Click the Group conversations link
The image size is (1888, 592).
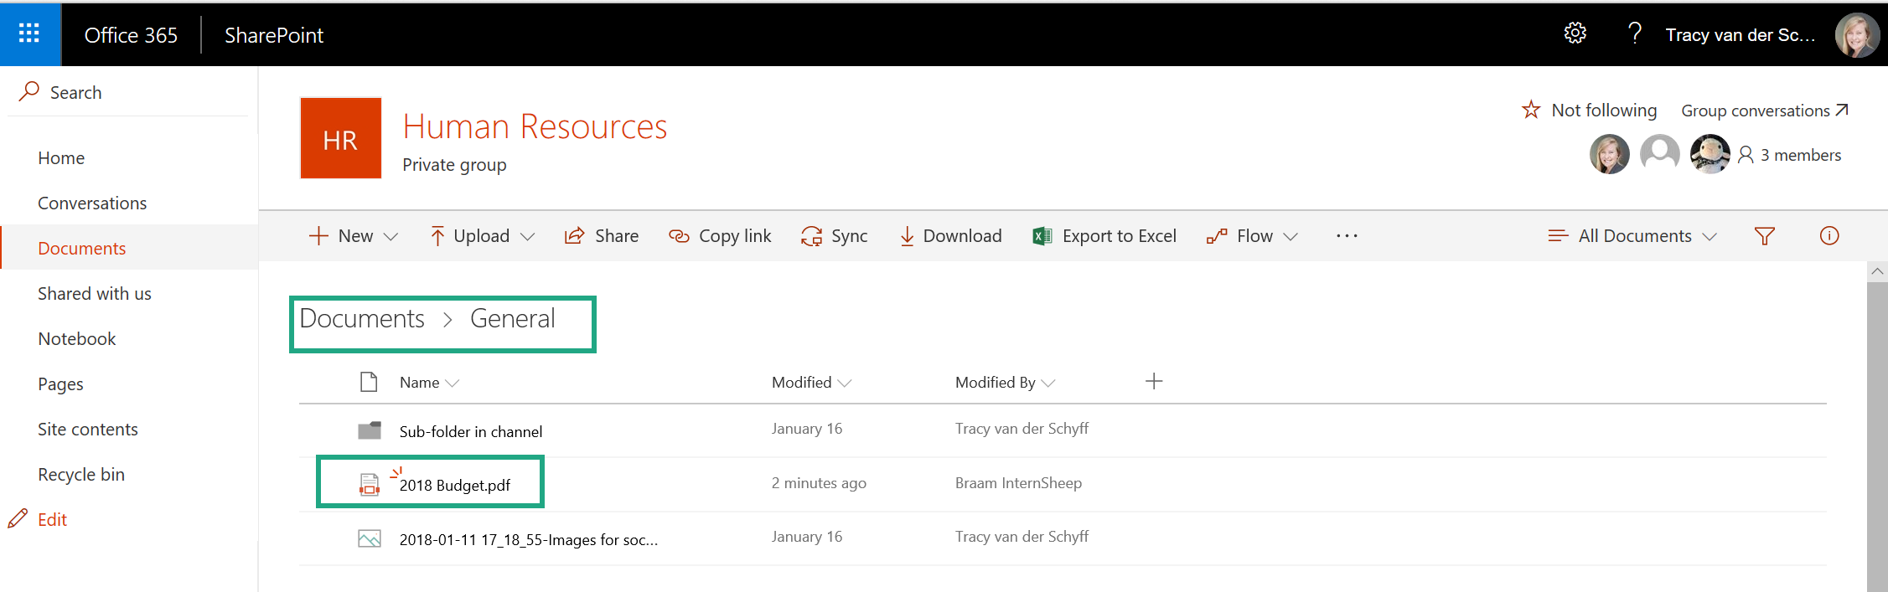coord(1763,111)
